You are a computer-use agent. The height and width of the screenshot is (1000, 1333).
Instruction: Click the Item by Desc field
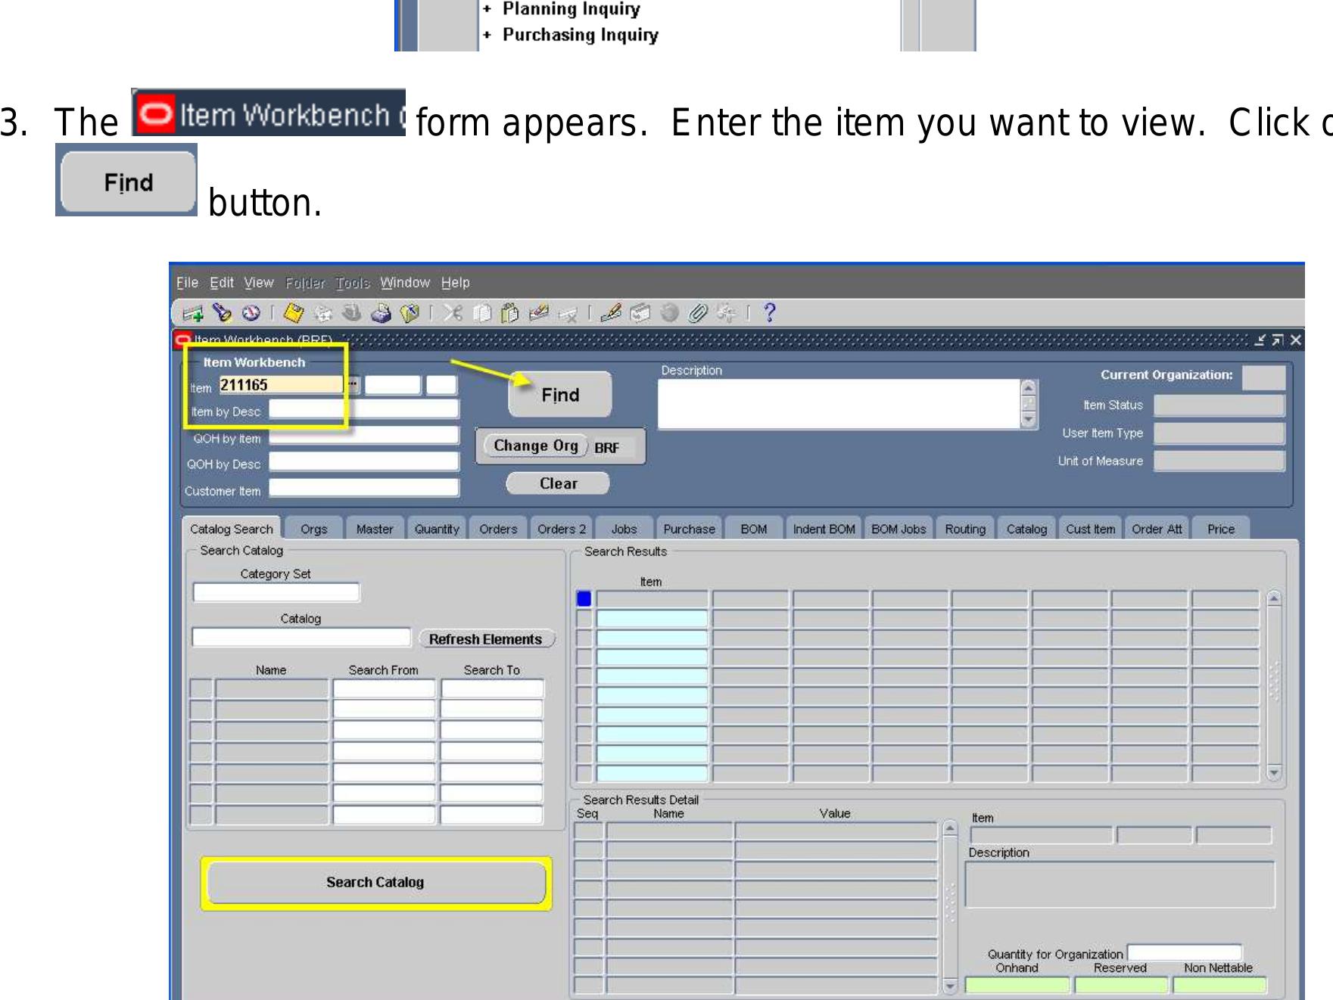(x=364, y=410)
